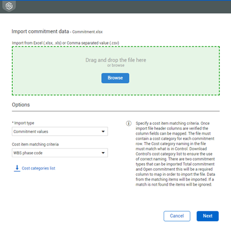Open the Cost categories list link

(38, 168)
